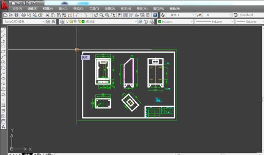This screenshot has height=155, width=264.
Task: Select the Gradient fill tool
Action: tap(3, 111)
